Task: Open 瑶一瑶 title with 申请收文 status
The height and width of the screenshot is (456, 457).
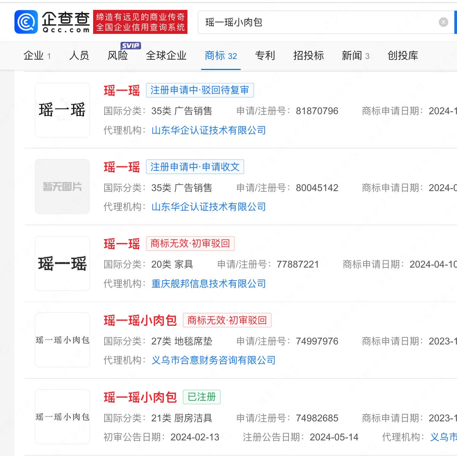Action: [x=122, y=167]
